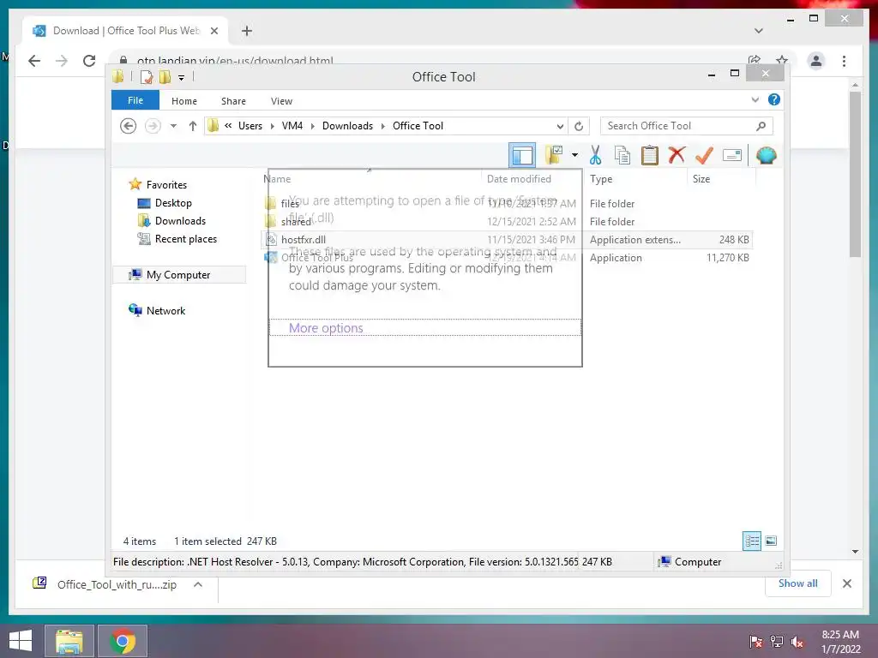This screenshot has height=658, width=878.
Task: Cut the selection with the scissors icon
Action: pos(595,155)
